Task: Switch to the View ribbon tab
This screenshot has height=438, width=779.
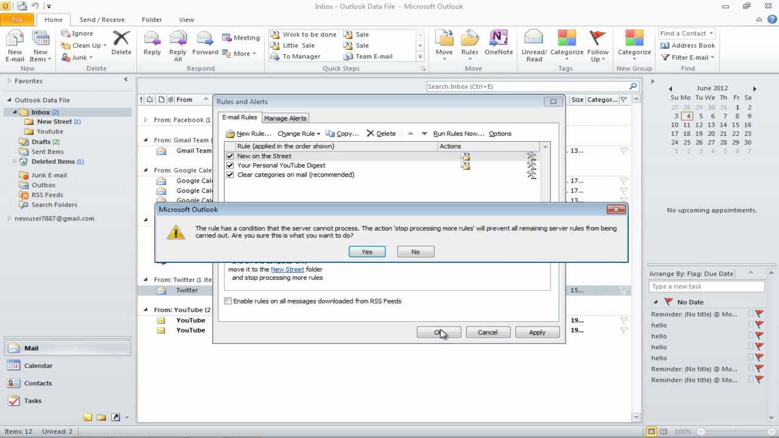Action: [x=186, y=19]
